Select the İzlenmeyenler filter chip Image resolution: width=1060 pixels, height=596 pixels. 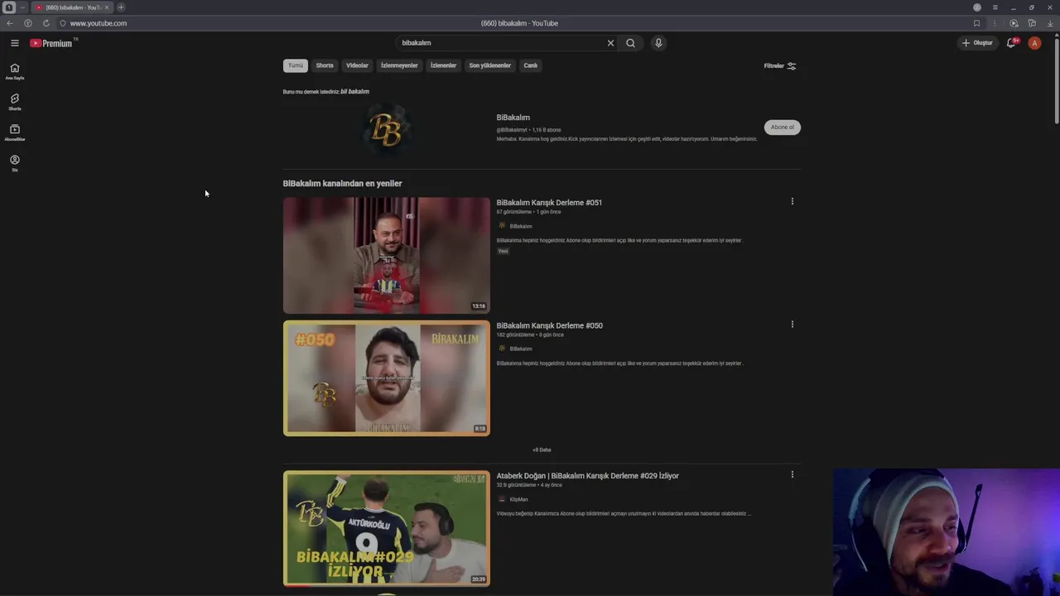399,65
